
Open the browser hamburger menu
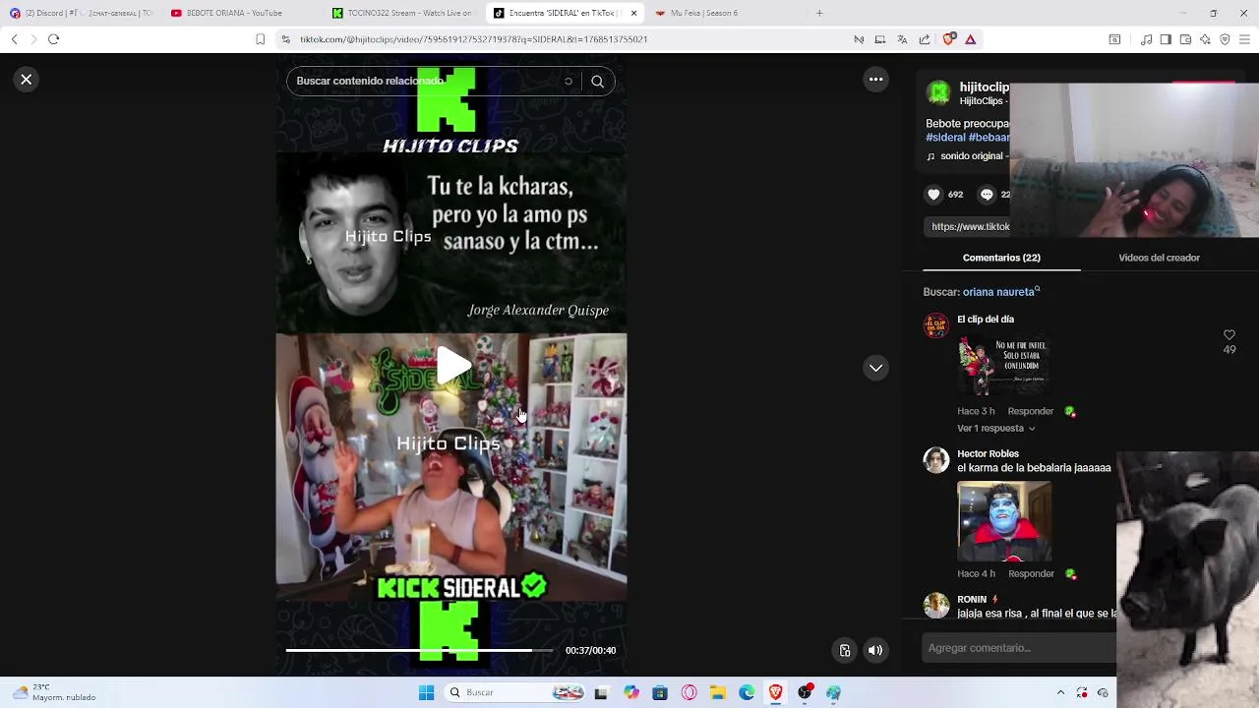[1245, 39]
